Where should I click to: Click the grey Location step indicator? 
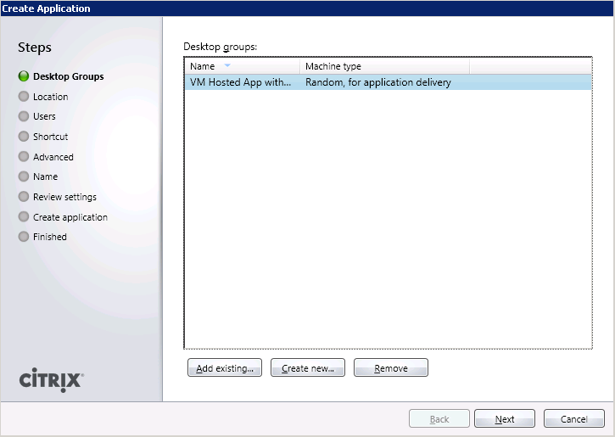click(24, 96)
